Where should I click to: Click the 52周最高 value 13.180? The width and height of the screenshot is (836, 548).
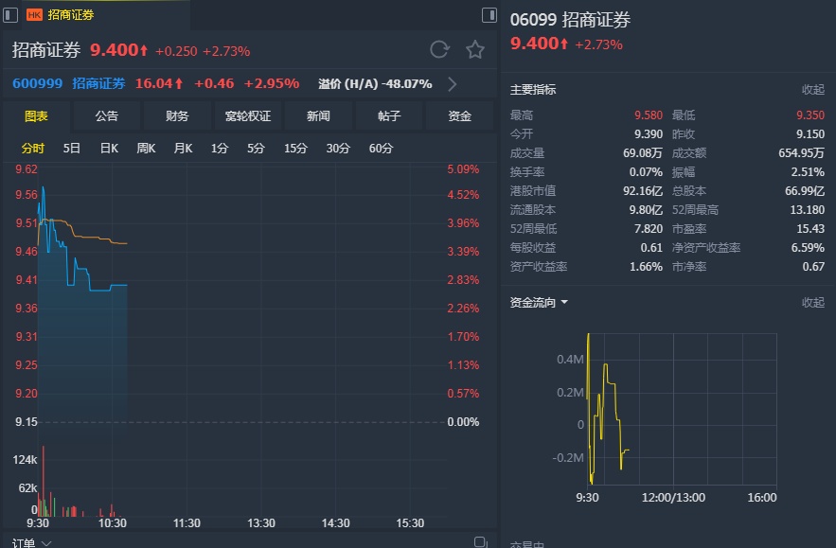point(808,210)
